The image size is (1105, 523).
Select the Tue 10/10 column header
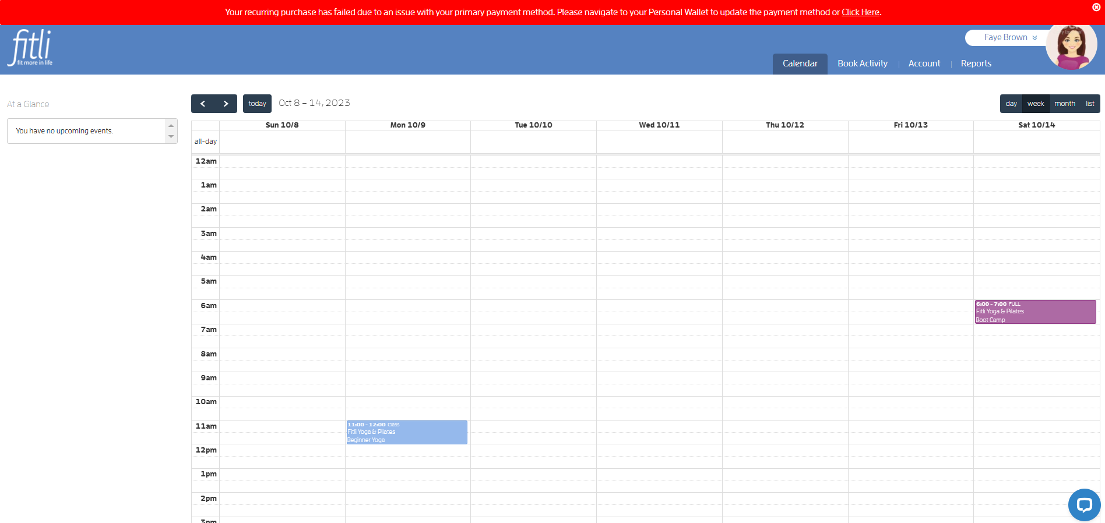click(x=533, y=125)
